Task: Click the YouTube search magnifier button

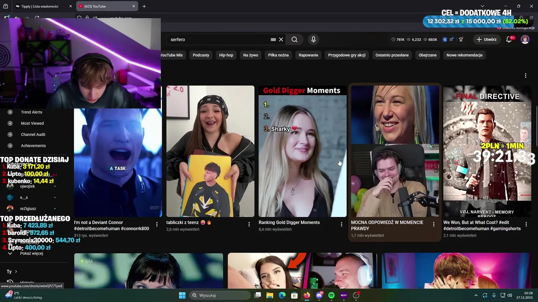Action: click(294, 39)
